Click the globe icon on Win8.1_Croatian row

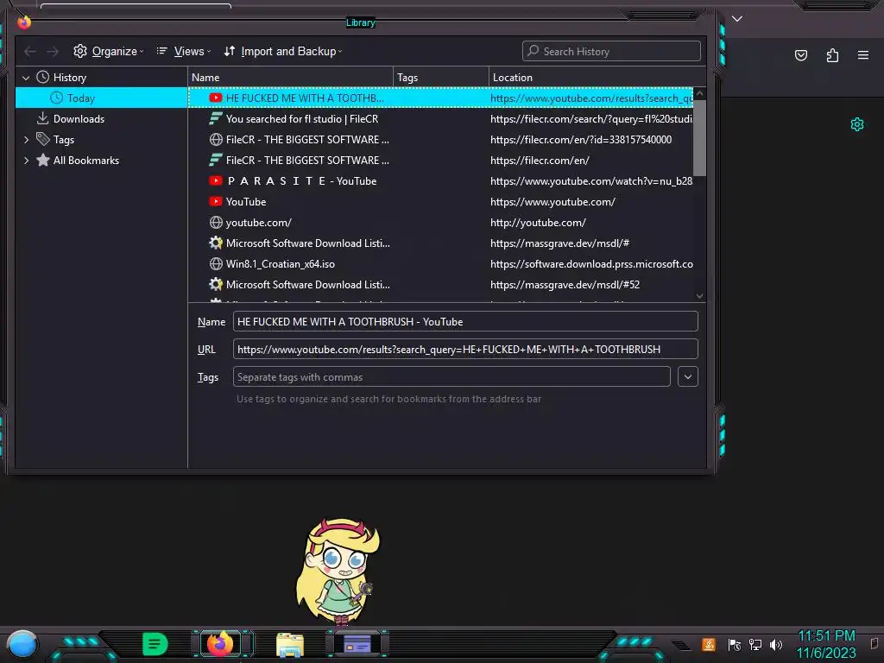(x=215, y=264)
